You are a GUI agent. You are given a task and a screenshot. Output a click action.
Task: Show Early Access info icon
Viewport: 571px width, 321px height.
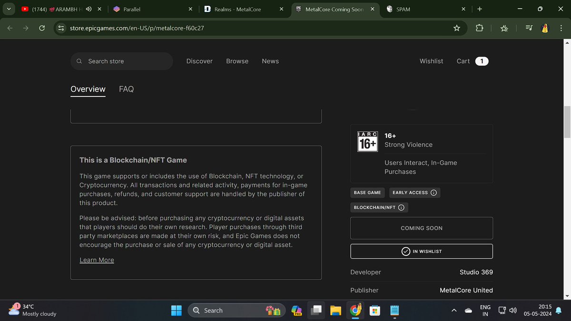point(433,193)
